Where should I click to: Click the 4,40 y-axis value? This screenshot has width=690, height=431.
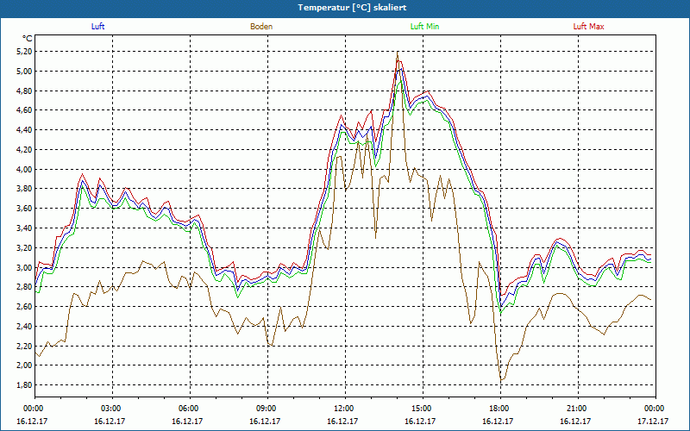pyautogui.click(x=25, y=130)
